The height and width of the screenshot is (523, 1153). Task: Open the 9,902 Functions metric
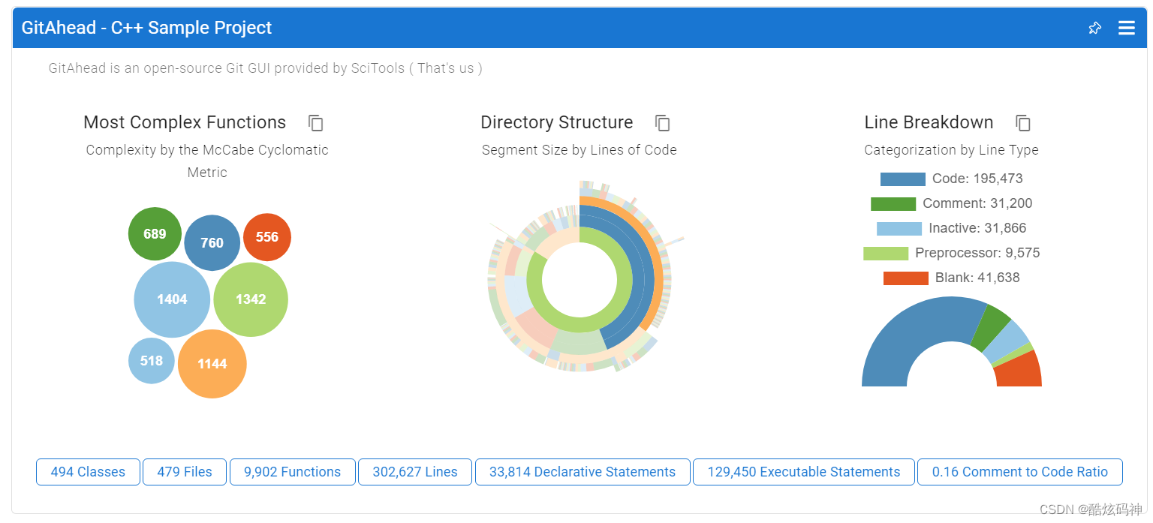tap(293, 472)
